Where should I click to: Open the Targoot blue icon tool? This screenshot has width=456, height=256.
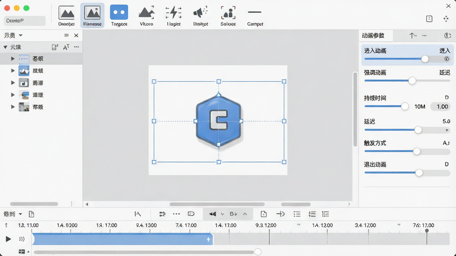coord(119,16)
